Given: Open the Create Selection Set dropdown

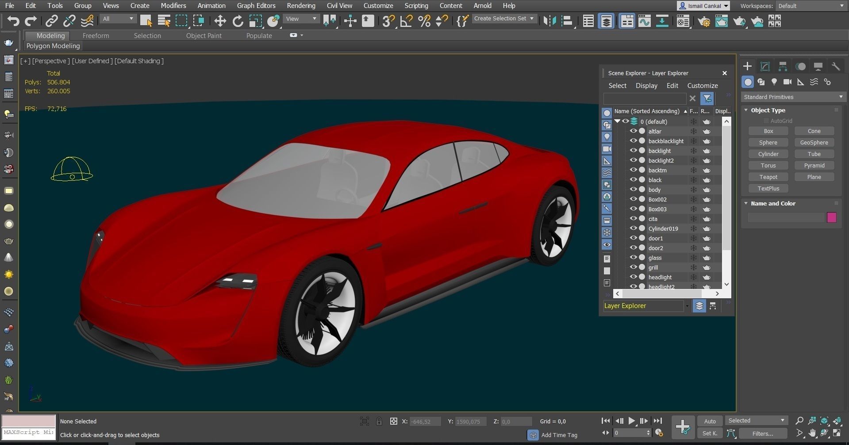Looking at the screenshot, I should pos(504,19).
